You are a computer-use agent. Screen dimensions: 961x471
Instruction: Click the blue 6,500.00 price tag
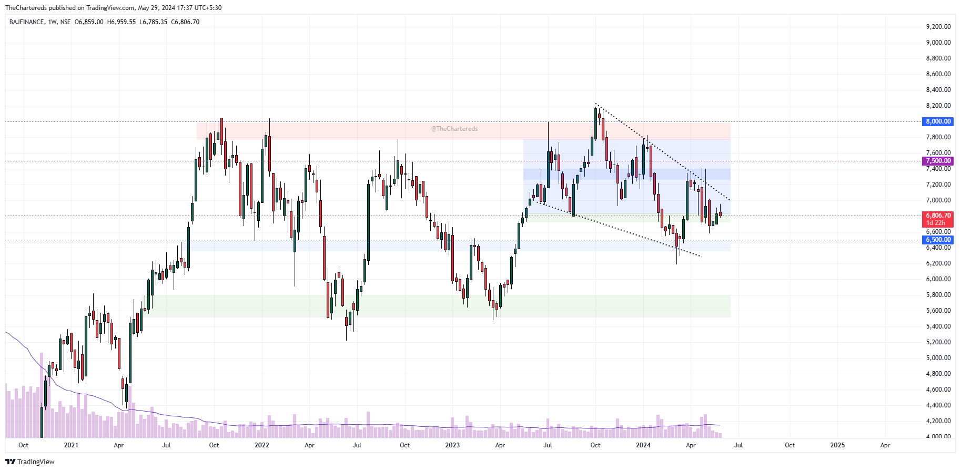[x=938, y=240]
